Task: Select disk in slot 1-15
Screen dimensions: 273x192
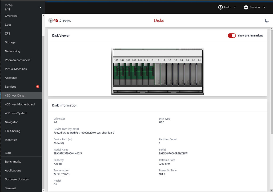Action: click(116, 74)
